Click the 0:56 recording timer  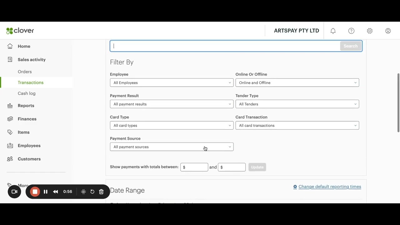click(x=67, y=192)
